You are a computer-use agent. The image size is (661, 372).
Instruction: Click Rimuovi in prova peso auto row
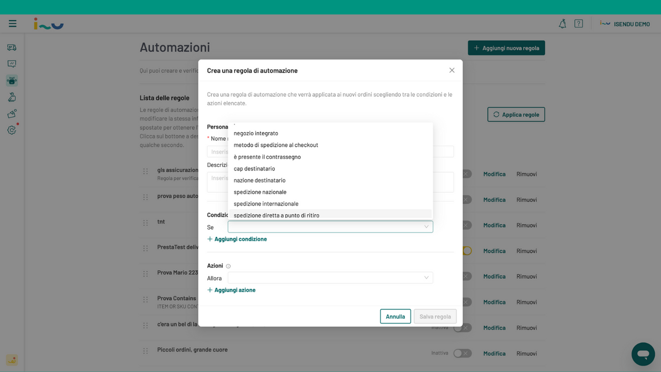[527, 200]
